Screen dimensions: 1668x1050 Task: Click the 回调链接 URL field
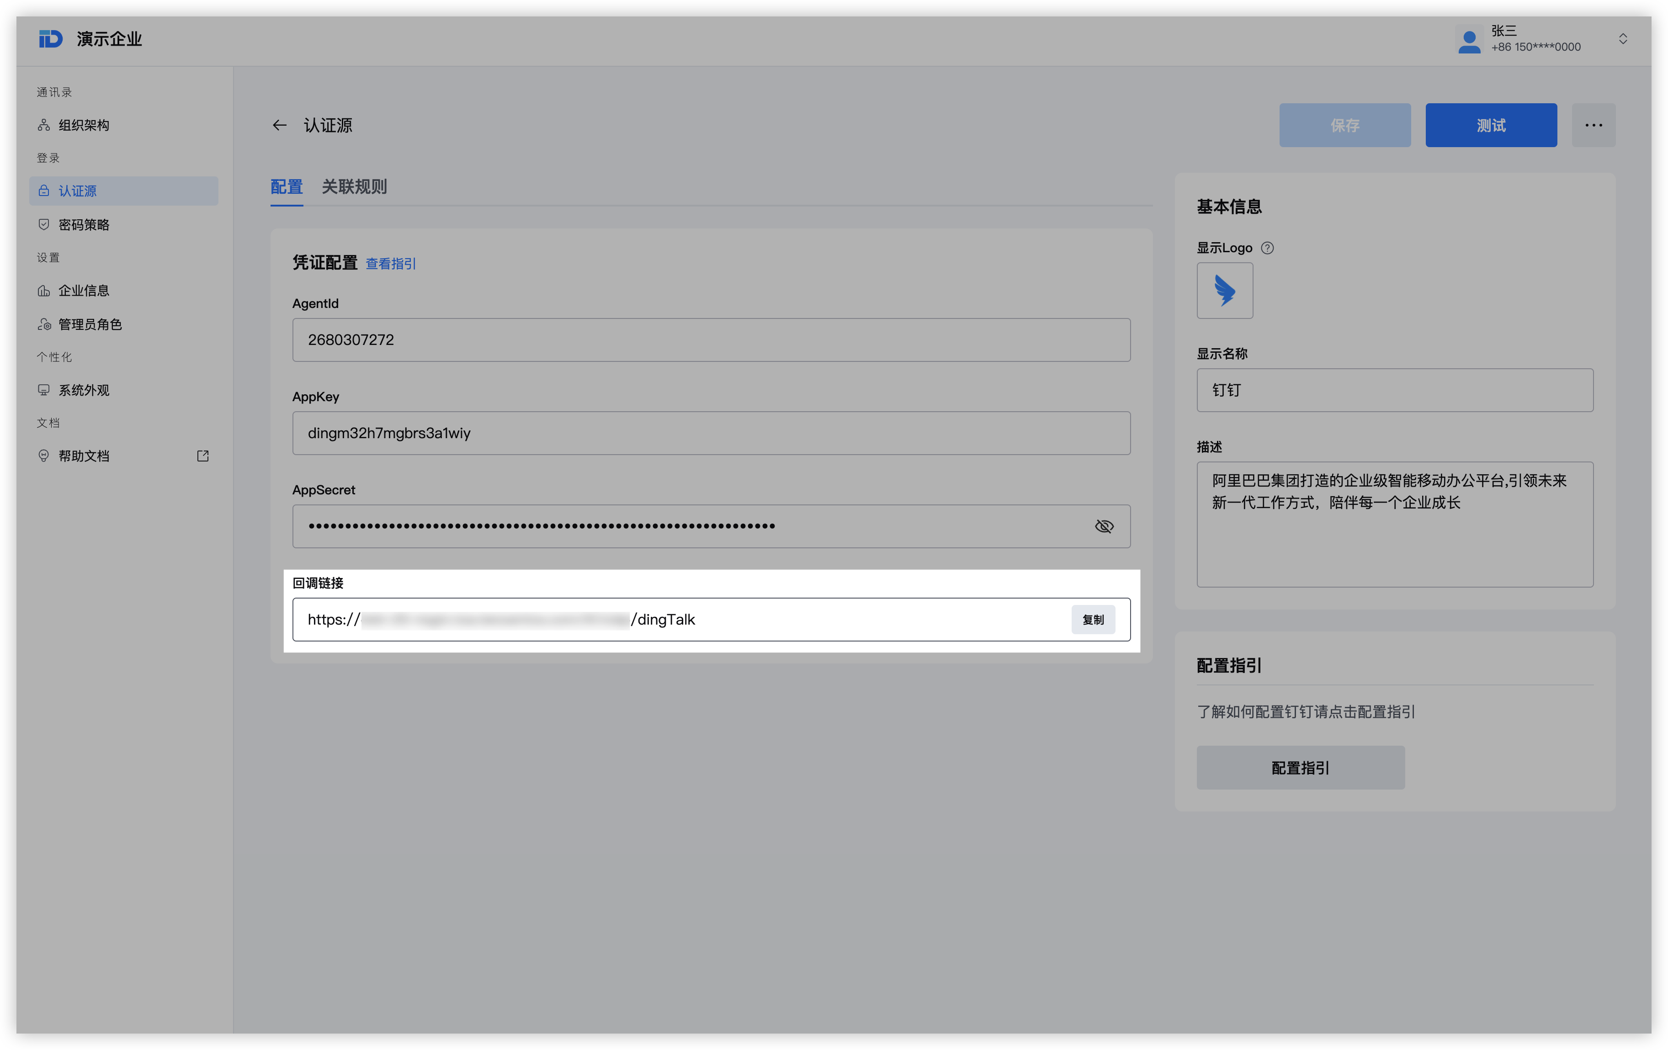pos(712,619)
